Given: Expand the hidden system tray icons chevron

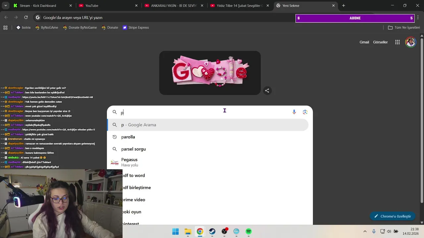Looking at the screenshot, I should pyautogui.click(x=365, y=231).
